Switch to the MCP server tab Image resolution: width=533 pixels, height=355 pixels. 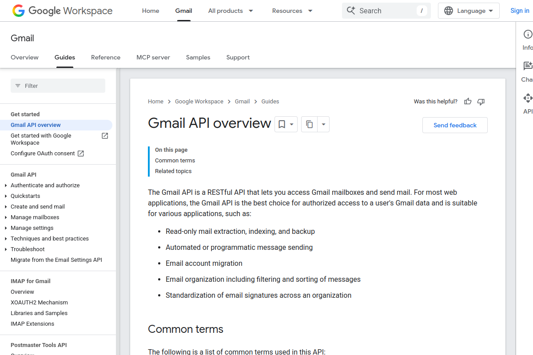153,57
